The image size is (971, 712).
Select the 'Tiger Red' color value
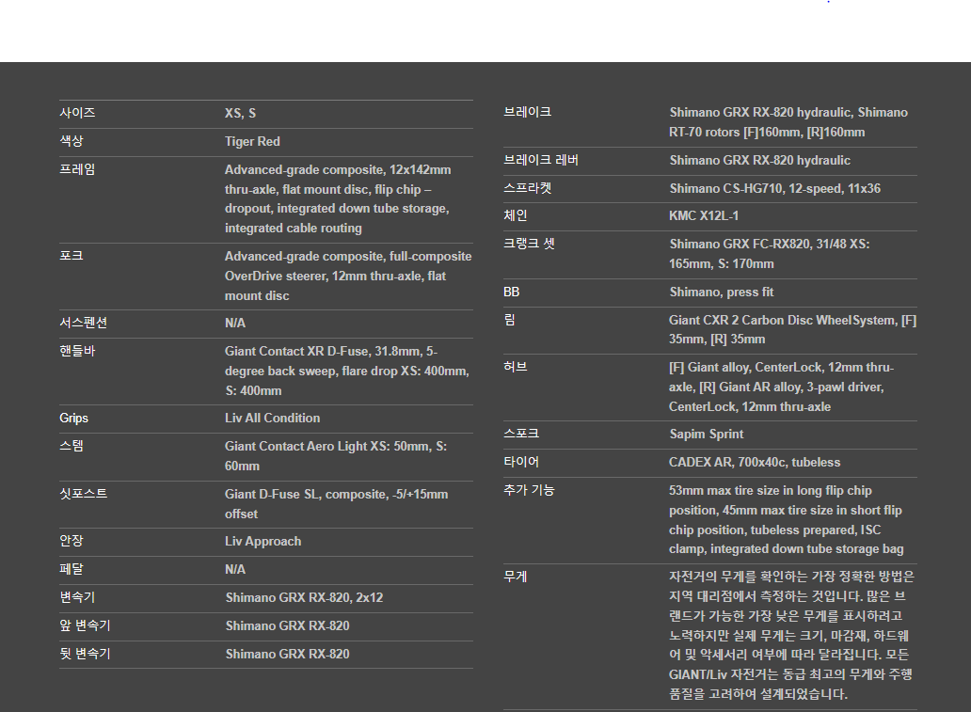coord(252,142)
